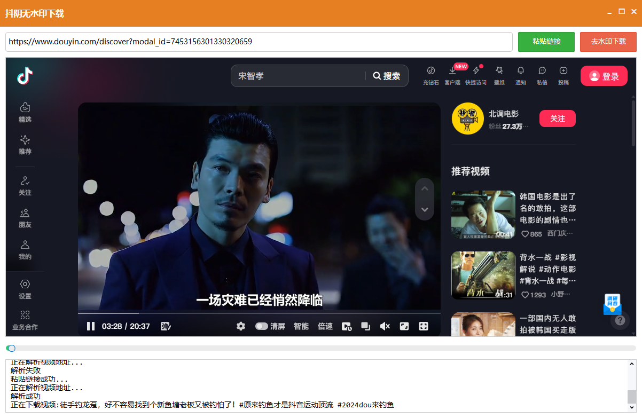Open the 倍速 playback speed menu
The width and height of the screenshot is (642, 418).
pyautogui.click(x=325, y=326)
